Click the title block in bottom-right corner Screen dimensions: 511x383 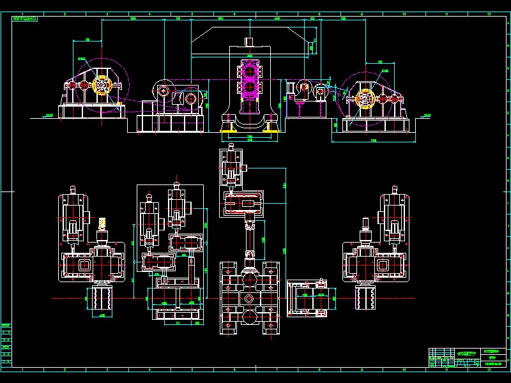[468, 357]
